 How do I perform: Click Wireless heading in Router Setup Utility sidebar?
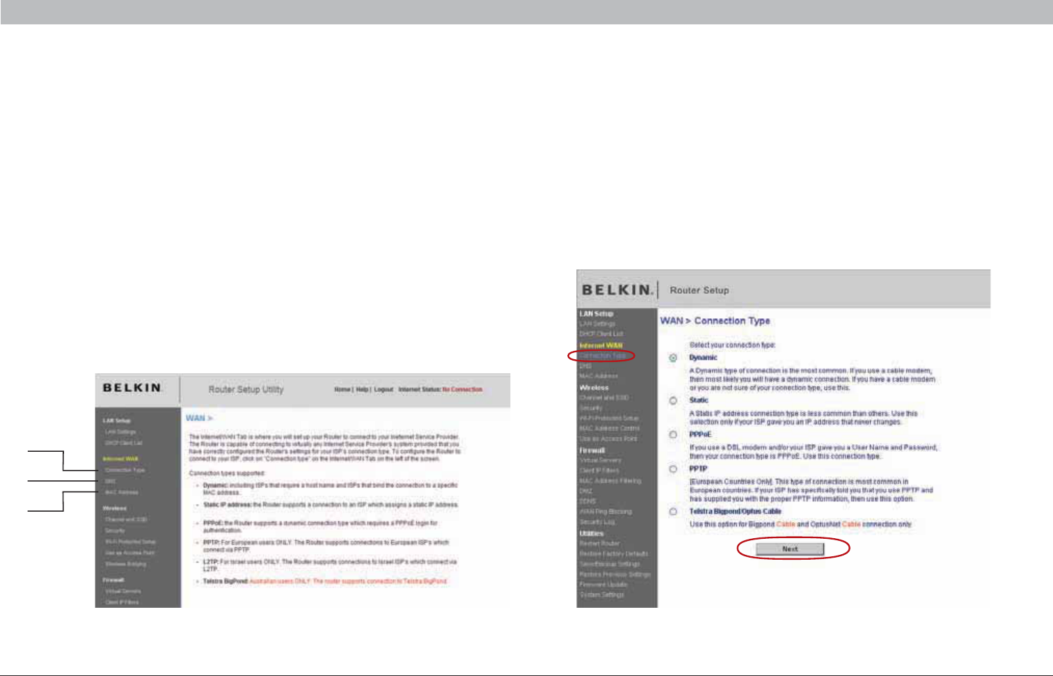point(115,508)
